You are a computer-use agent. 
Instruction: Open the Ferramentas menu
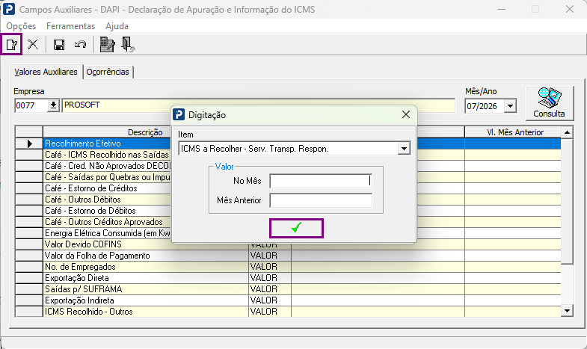point(71,26)
